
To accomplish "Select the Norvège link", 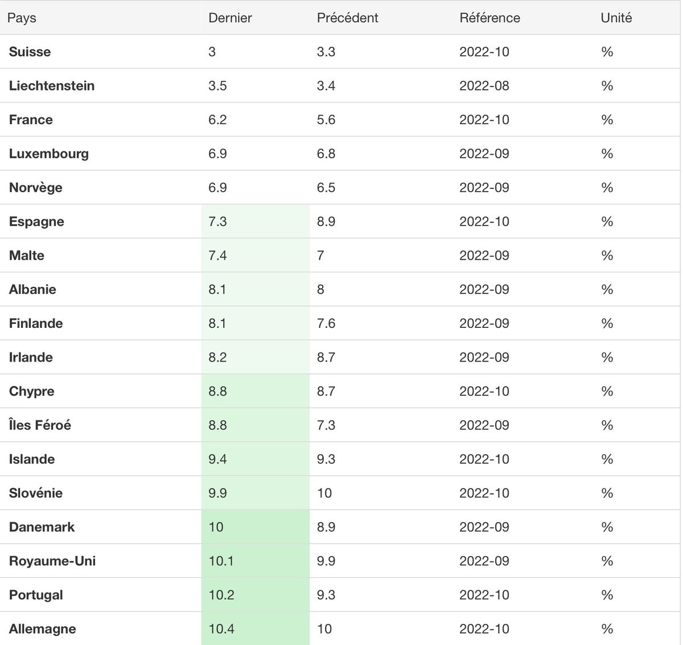I will pos(35,188).
